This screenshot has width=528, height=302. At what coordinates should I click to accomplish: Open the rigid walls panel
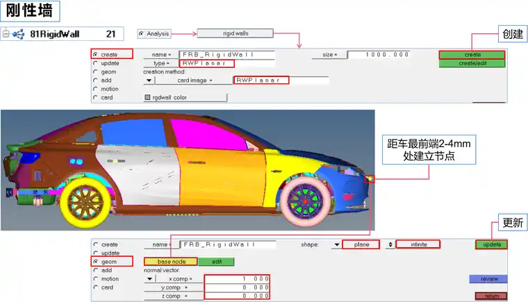(x=235, y=33)
